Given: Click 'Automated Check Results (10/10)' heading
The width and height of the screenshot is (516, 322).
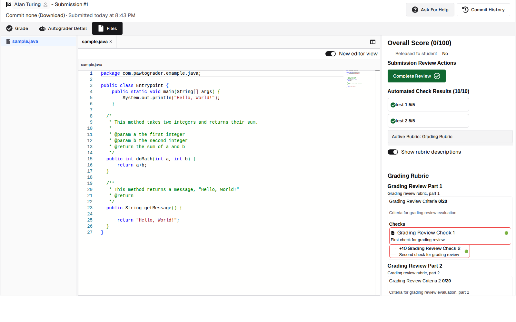Looking at the screenshot, I should [428, 91].
